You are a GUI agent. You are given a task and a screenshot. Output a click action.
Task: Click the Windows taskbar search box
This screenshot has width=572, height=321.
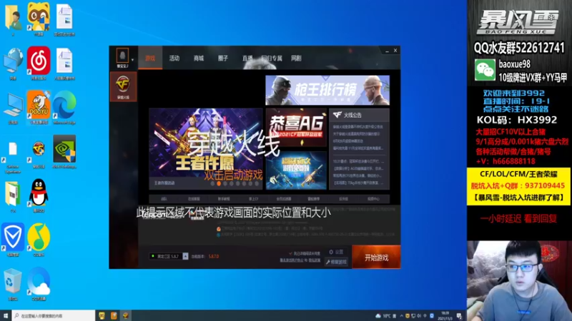click(53, 315)
